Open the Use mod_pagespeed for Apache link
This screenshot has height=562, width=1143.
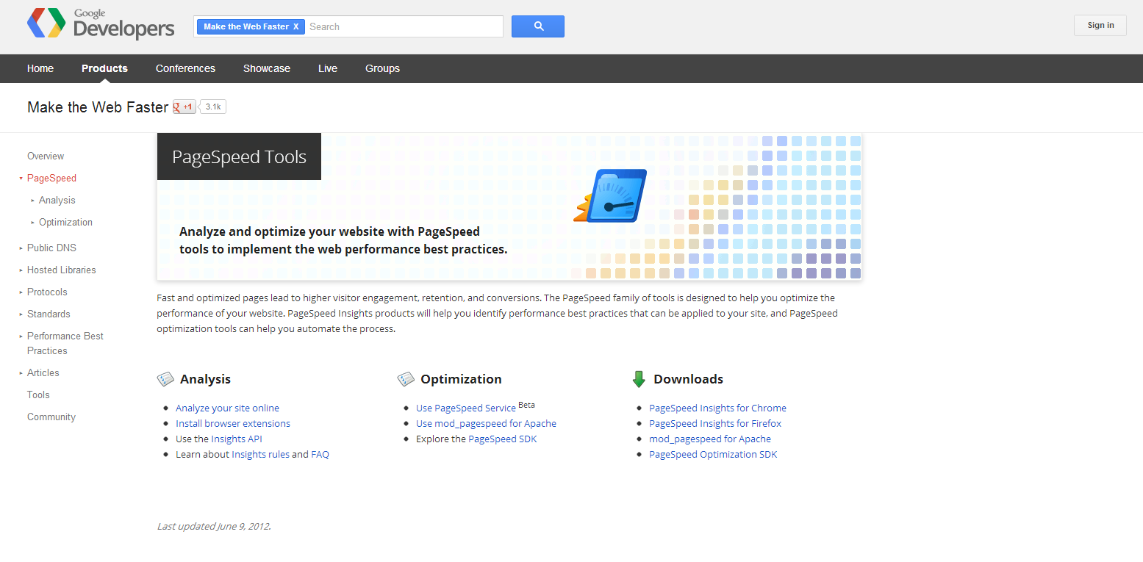[x=486, y=423]
